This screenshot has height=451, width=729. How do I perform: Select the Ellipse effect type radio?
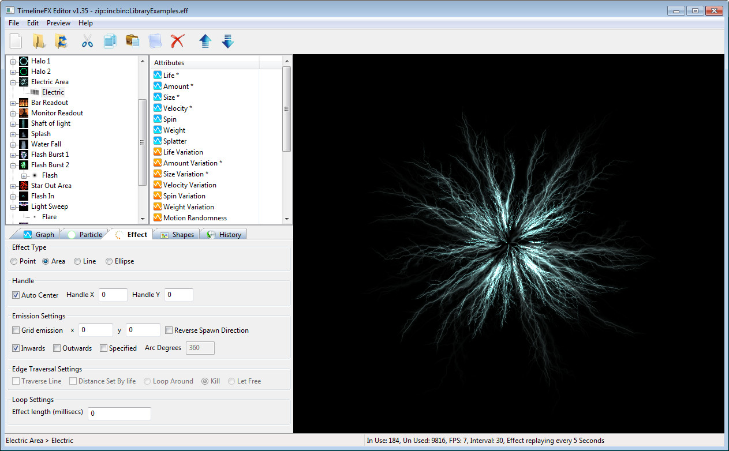[x=109, y=261]
